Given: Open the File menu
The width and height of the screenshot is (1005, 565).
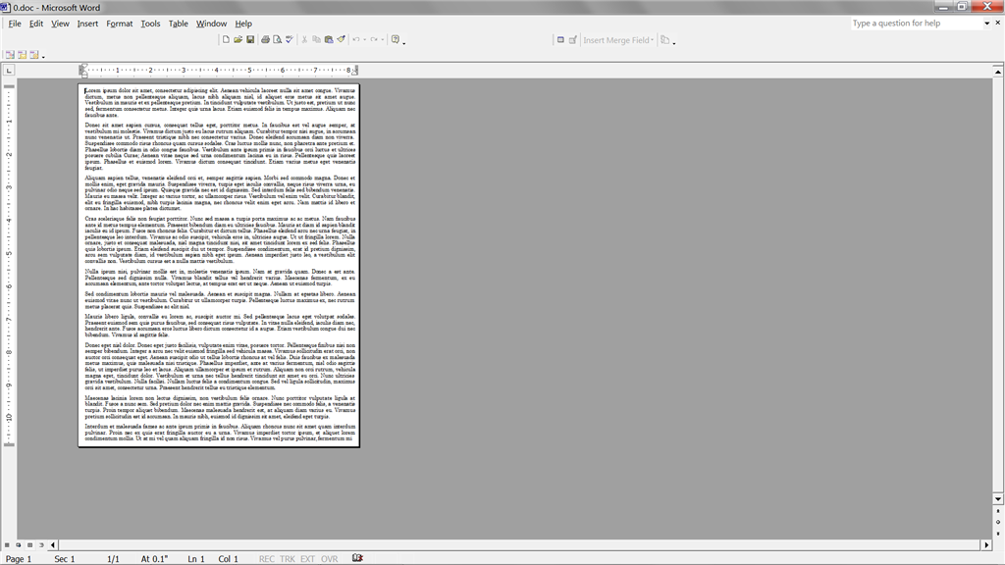Looking at the screenshot, I should (x=15, y=24).
